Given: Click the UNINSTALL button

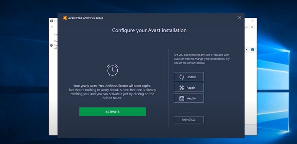Looking at the screenshot, I should [189, 120].
